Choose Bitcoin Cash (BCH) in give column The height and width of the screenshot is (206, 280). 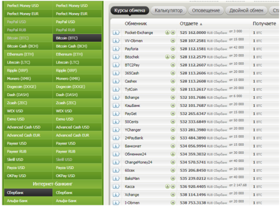click(28, 46)
